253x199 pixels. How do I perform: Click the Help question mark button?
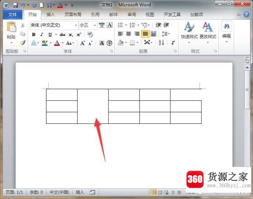(246, 15)
